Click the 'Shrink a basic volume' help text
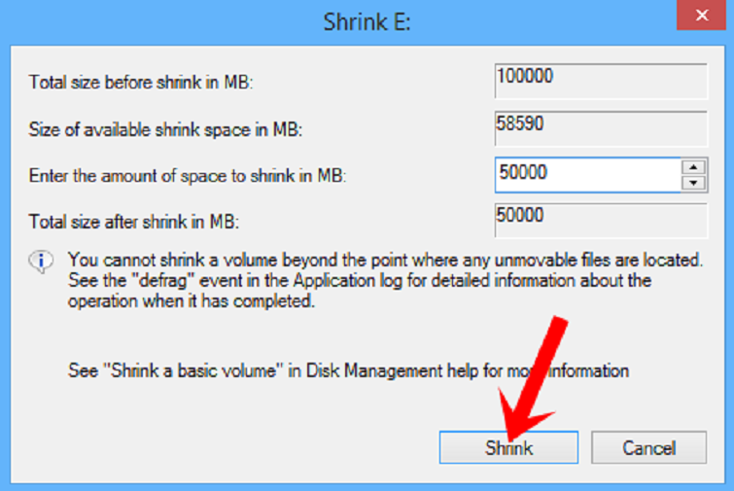Image resolution: width=734 pixels, height=491 pixels. click(x=348, y=370)
